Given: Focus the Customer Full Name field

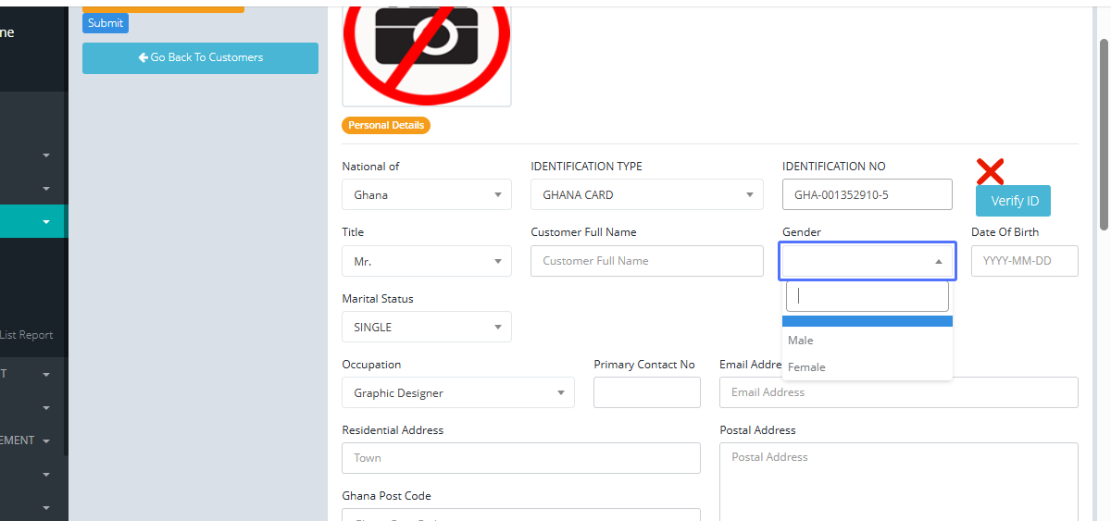Looking at the screenshot, I should pyautogui.click(x=646, y=261).
